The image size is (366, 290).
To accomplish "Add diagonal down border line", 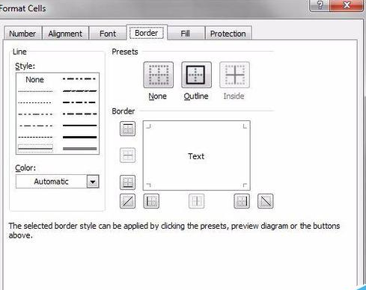I will point(265,201).
